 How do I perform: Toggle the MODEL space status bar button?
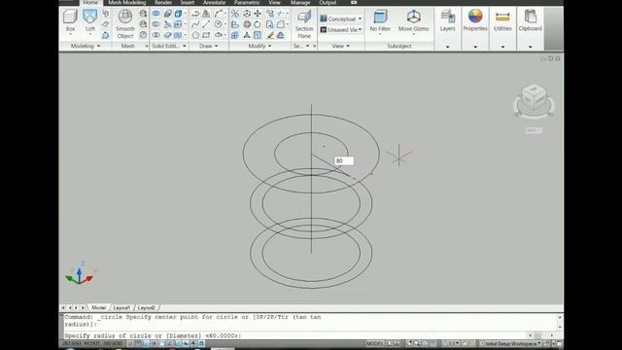pos(375,343)
